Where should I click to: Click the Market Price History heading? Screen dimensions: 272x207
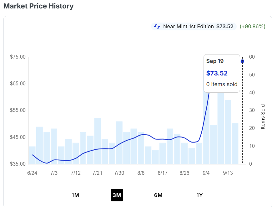click(38, 6)
